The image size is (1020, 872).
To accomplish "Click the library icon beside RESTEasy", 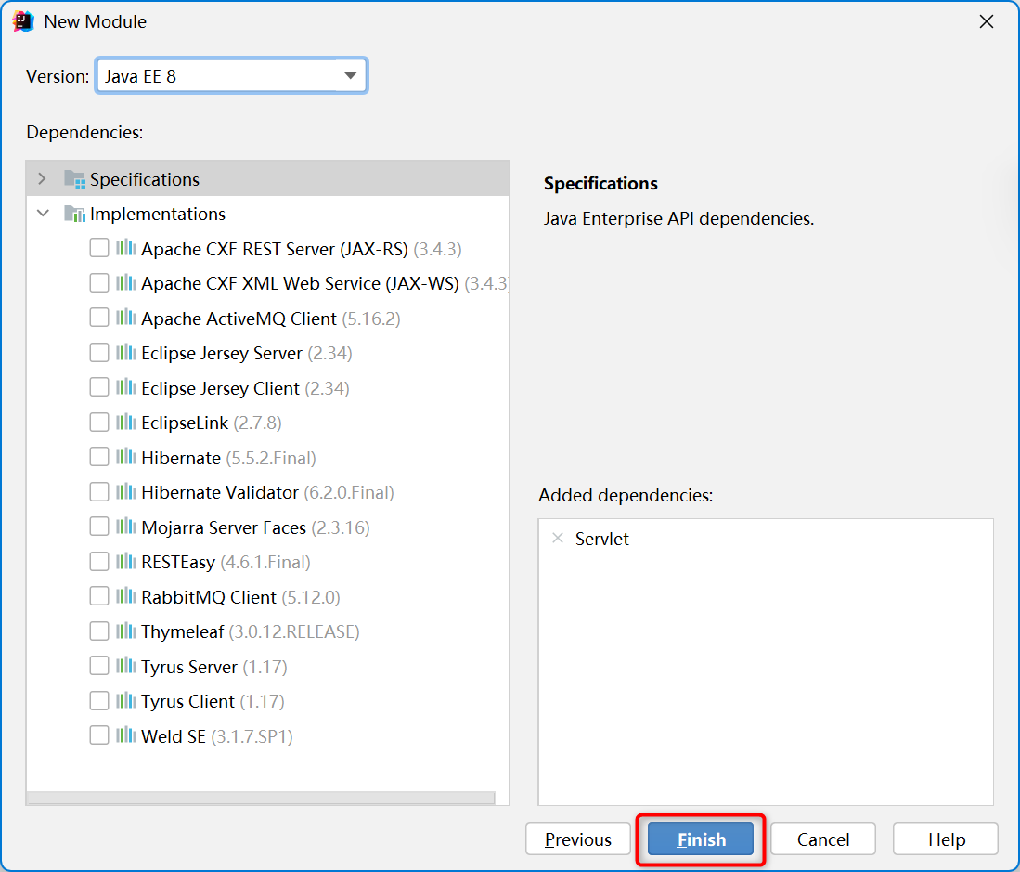I will pos(126,561).
